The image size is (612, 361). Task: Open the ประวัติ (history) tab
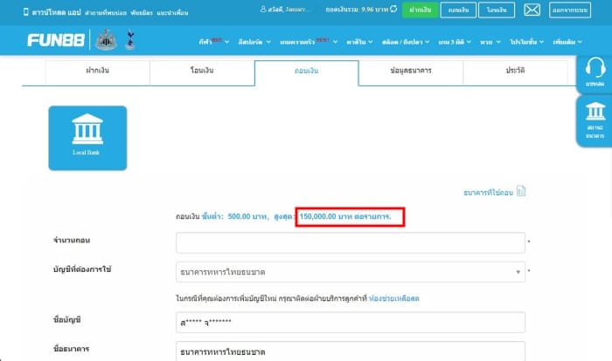coord(515,71)
